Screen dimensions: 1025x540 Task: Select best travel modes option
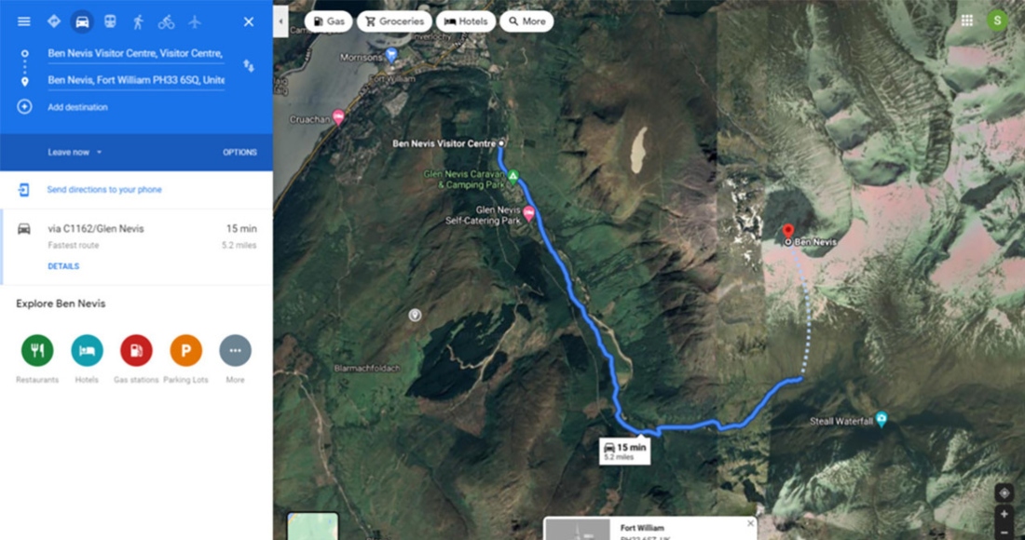[x=54, y=21]
